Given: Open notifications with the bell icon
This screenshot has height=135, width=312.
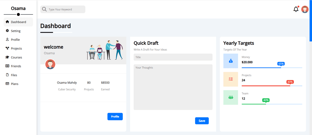Looking at the screenshot, I should 296,9.
